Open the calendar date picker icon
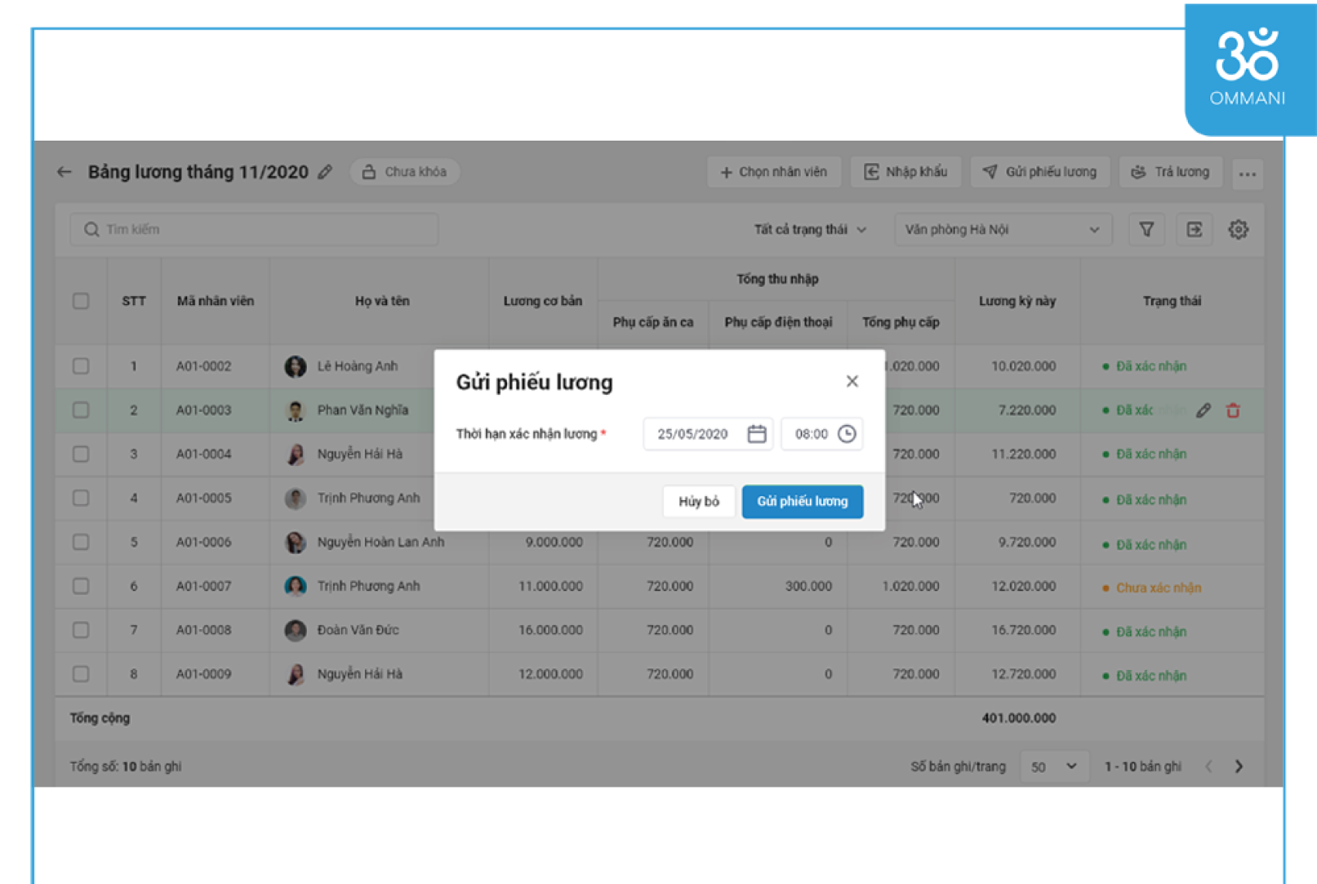This screenshot has width=1317, height=884. coord(756,434)
